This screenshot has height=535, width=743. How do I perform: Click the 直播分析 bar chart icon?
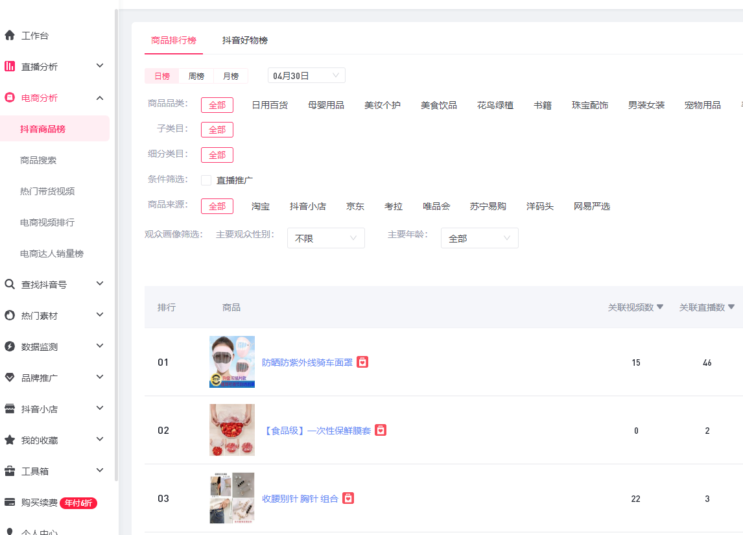[x=10, y=66]
